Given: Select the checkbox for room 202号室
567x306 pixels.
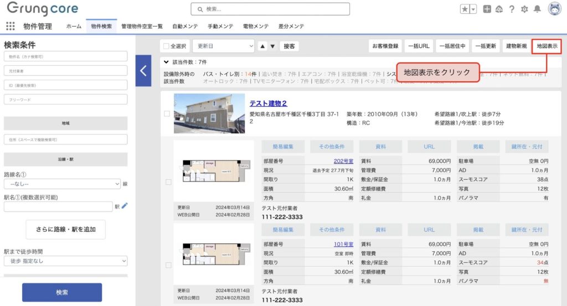Looking at the screenshot, I should pos(168,182).
